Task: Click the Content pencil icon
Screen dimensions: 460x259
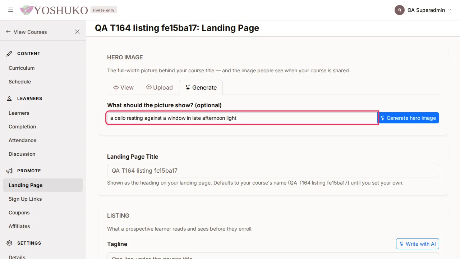Action: pos(9,54)
